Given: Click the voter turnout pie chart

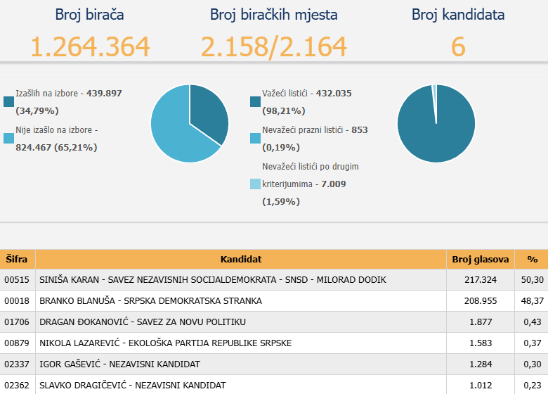Looking at the screenshot, I should coord(190,123).
